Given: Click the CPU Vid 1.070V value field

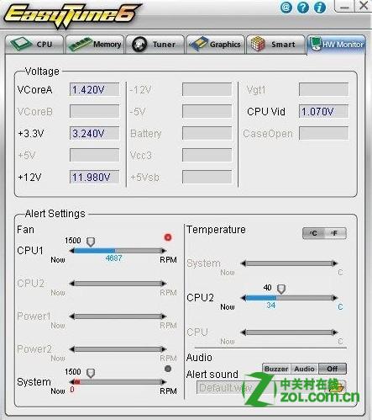Looking at the screenshot, I should [323, 112].
